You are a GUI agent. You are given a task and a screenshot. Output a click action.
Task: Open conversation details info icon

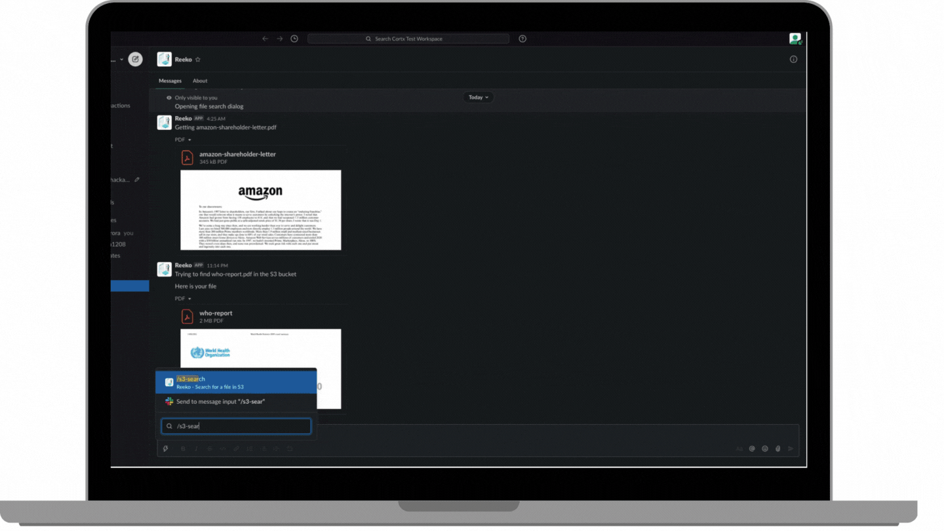tap(793, 59)
